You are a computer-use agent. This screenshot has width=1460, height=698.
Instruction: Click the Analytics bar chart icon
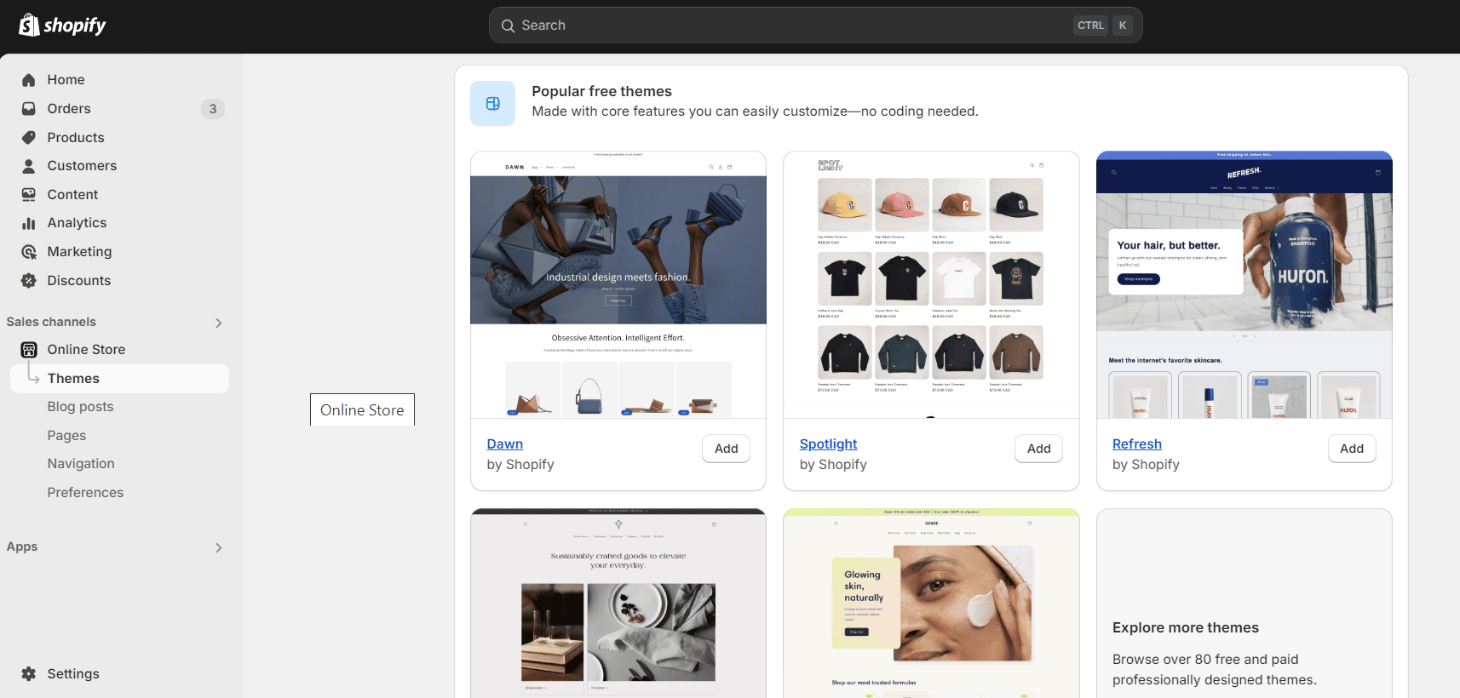click(29, 223)
